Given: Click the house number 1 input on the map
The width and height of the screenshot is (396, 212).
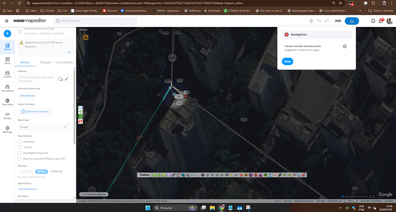Looking at the screenshot, I should pyautogui.click(x=179, y=97).
